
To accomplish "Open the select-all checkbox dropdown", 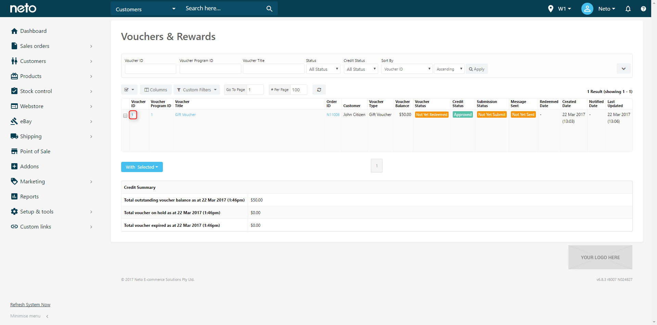I will point(129,90).
